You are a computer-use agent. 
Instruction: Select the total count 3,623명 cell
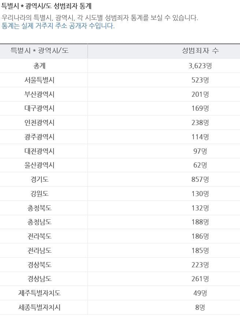[x=200, y=66]
